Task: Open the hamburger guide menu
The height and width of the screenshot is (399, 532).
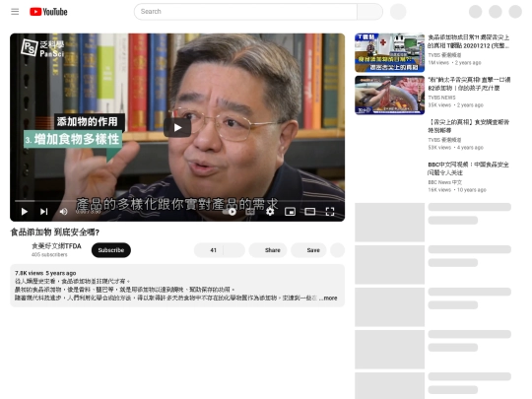Action: pyautogui.click(x=15, y=12)
